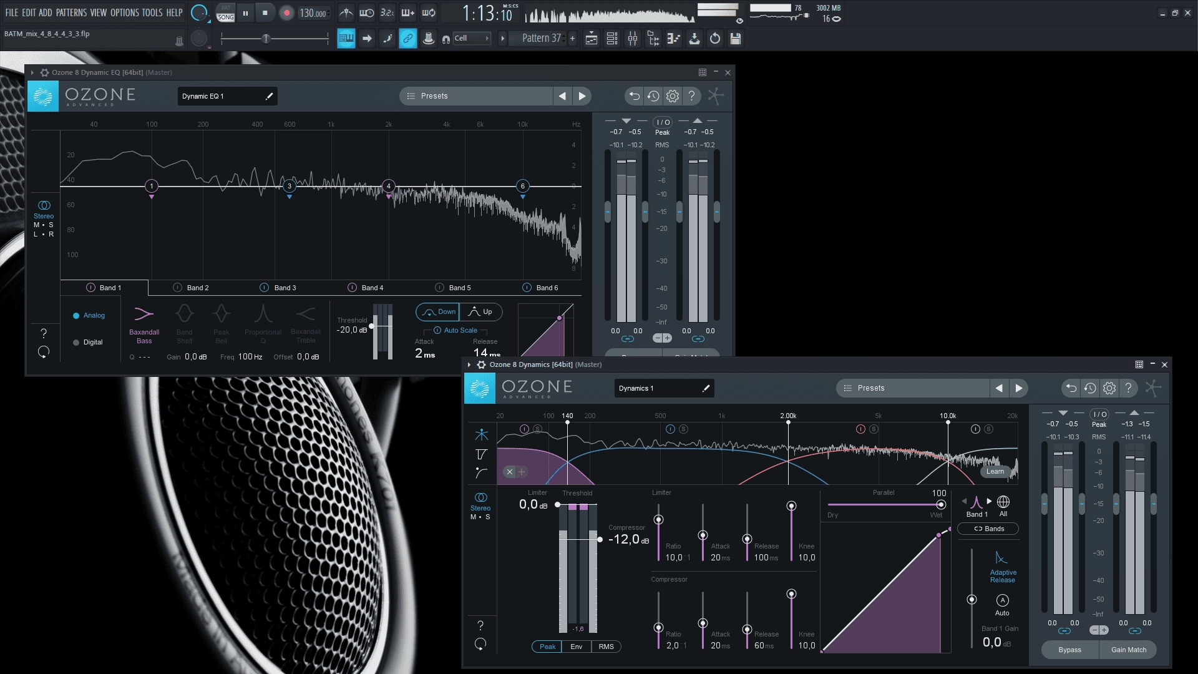This screenshot has height=674, width=1198.
Task: Click Gain Match button in Dynamics
Action: coord(1128,650)
